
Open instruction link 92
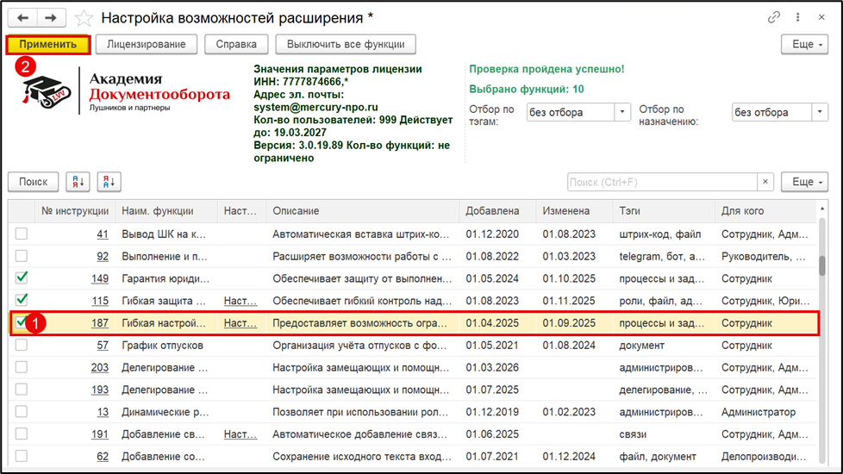click(x=103, y=256)
